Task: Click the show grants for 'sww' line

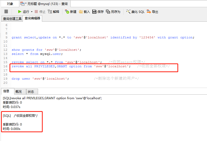Action: (x=46, y=50)
